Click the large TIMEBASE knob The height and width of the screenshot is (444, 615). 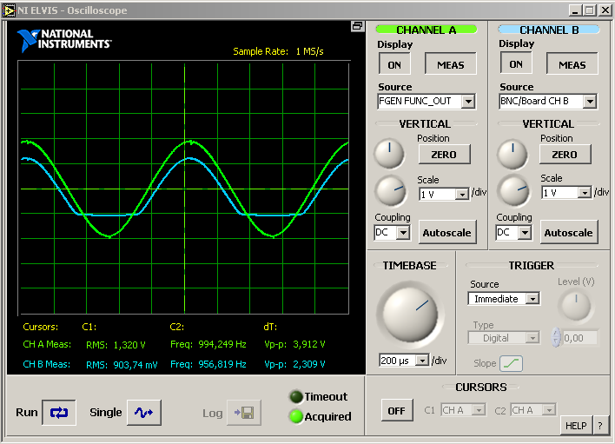(x=410, y=314)
